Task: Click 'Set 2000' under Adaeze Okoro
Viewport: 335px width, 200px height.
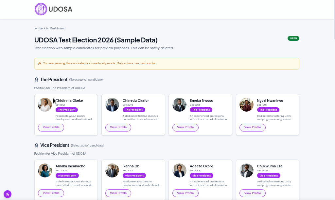Action: (196, 171)
